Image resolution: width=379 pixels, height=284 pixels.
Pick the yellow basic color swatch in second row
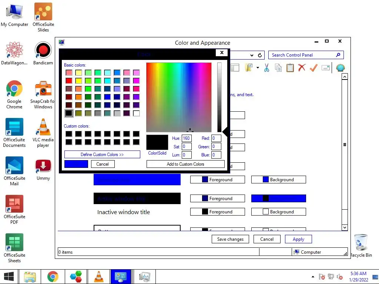click(78, 81)
